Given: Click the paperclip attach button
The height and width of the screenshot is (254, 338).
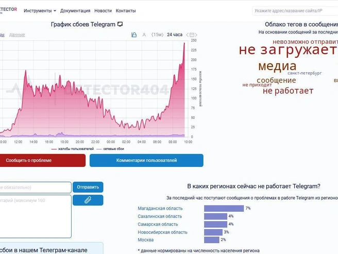Looking at the screenshot, I should (x=88, y=200).
